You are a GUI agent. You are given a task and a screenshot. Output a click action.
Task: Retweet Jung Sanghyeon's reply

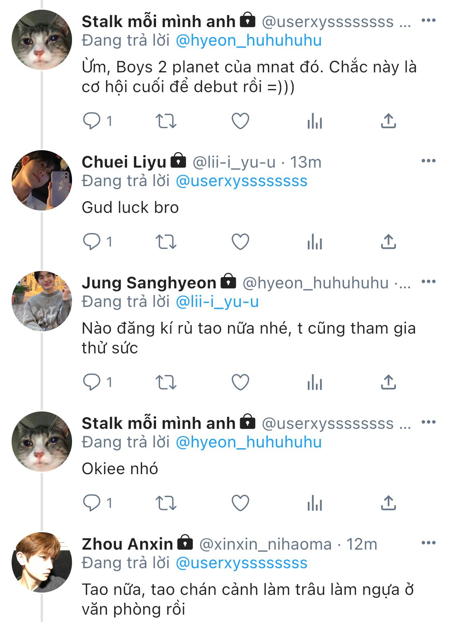coord(166,382)
